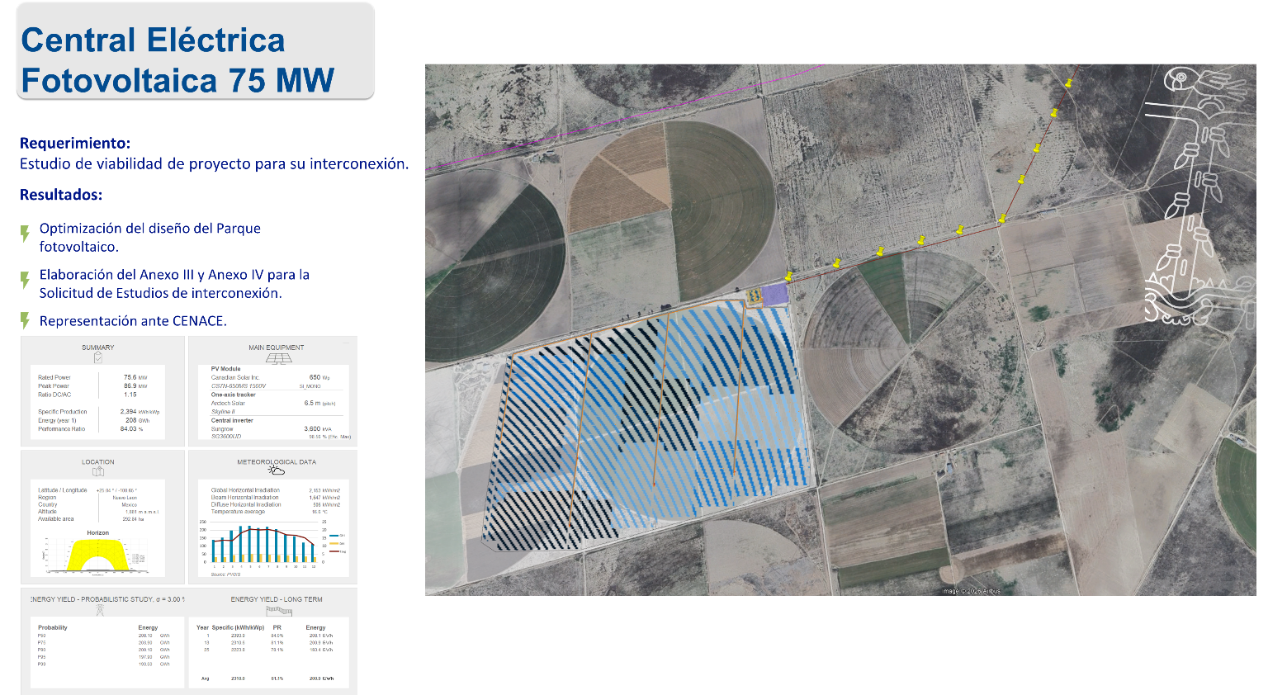Select the slide title 'Central Eléctrica Fotovoltaica 75 MW'

(x=177, y=60)
